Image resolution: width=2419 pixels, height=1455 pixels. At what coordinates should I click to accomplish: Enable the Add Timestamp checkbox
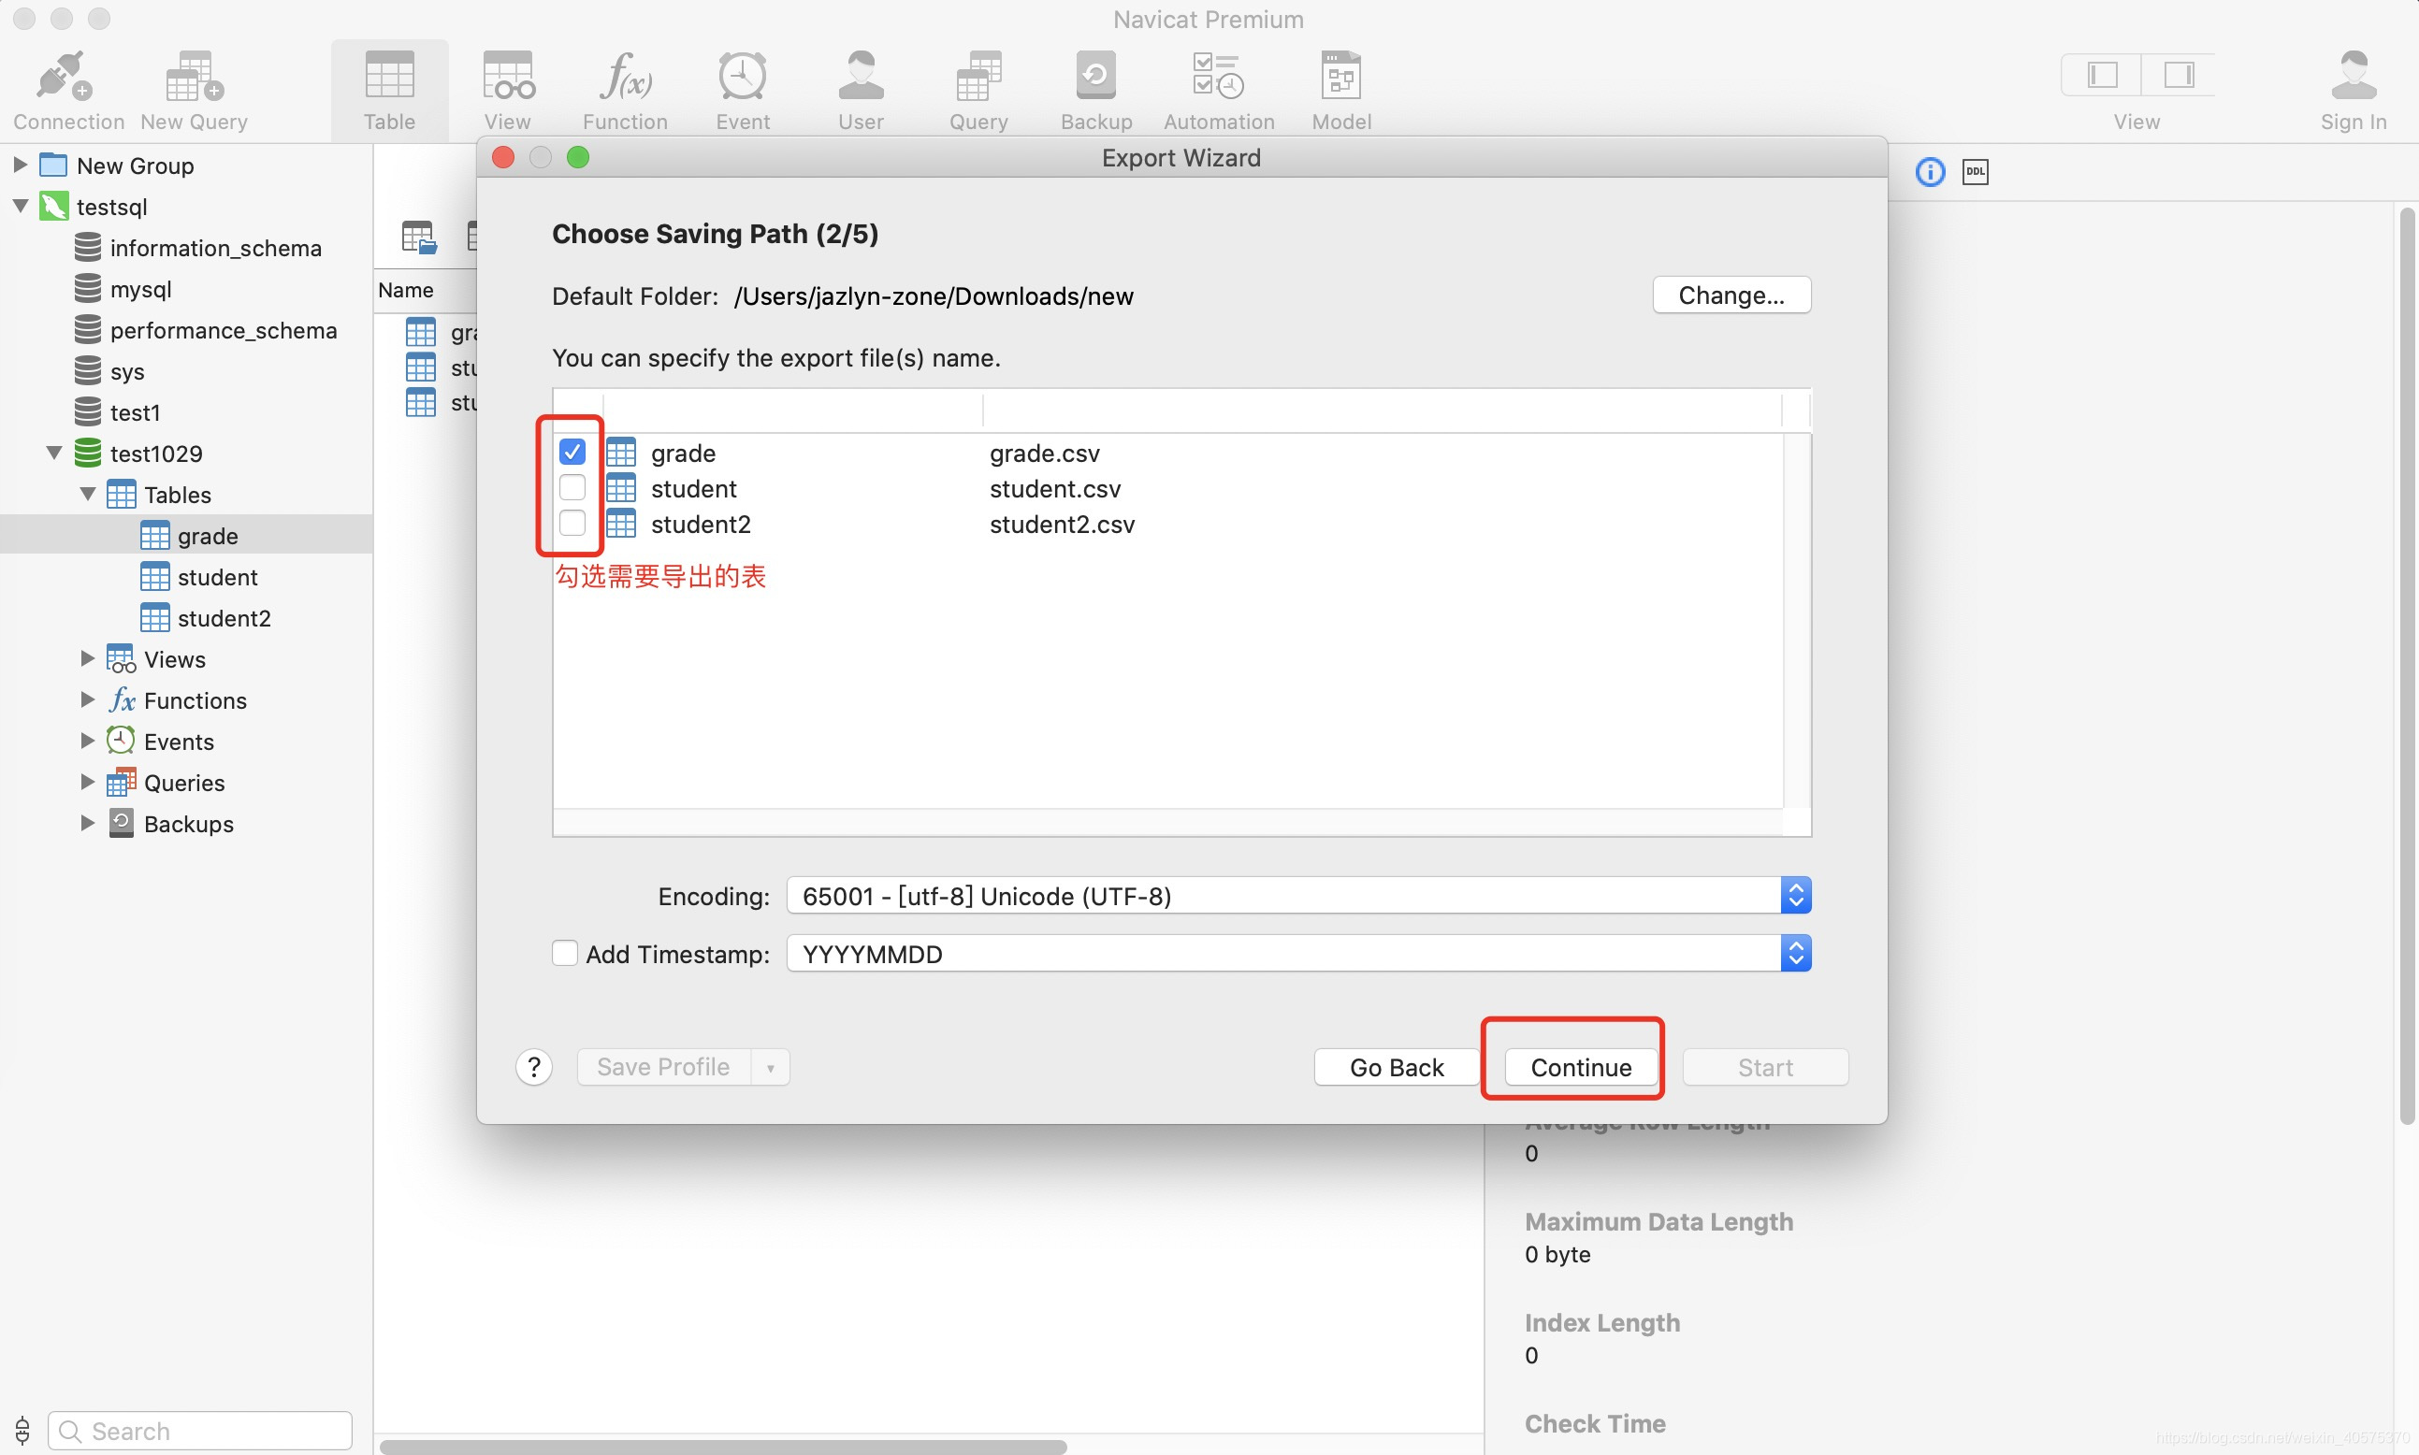point(565,953)
